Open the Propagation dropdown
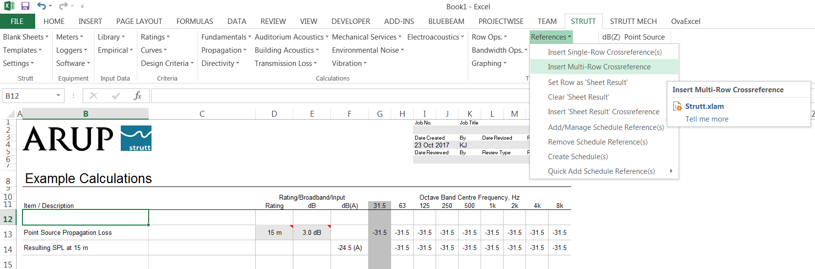 [x=224, y=50]
